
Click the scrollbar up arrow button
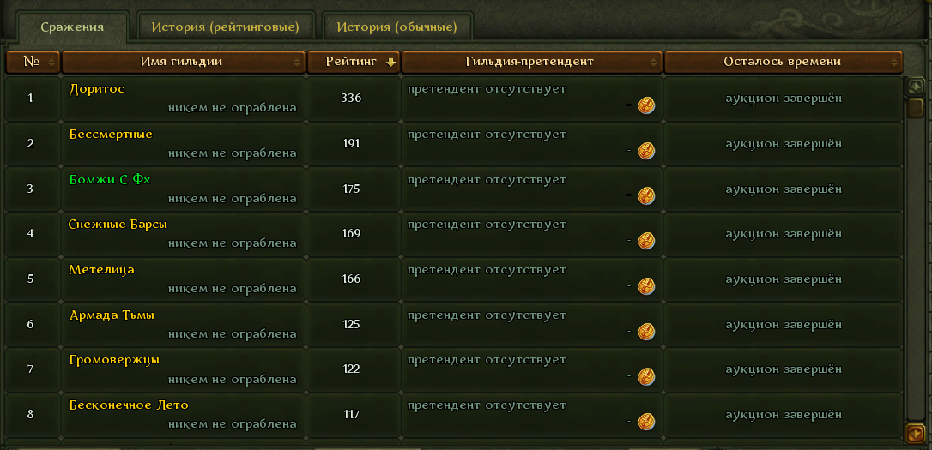point(916,87)
